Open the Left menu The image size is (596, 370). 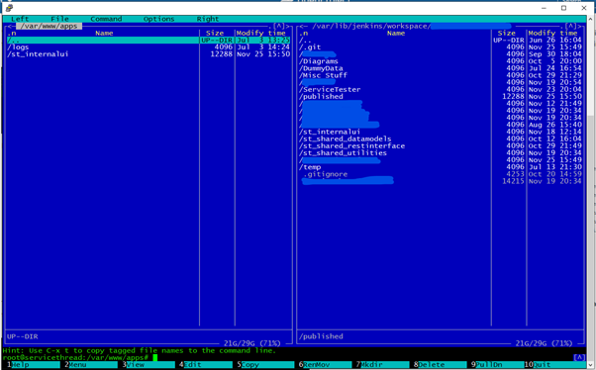20,19
